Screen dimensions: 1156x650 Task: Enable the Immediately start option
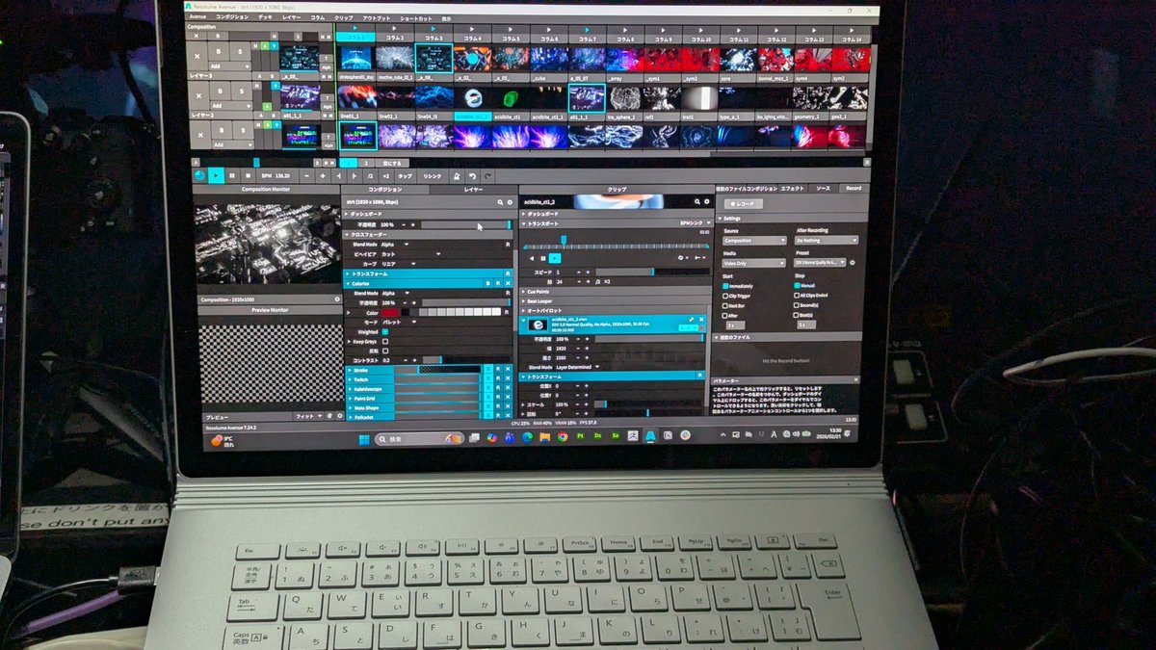(x=725, y=286)
